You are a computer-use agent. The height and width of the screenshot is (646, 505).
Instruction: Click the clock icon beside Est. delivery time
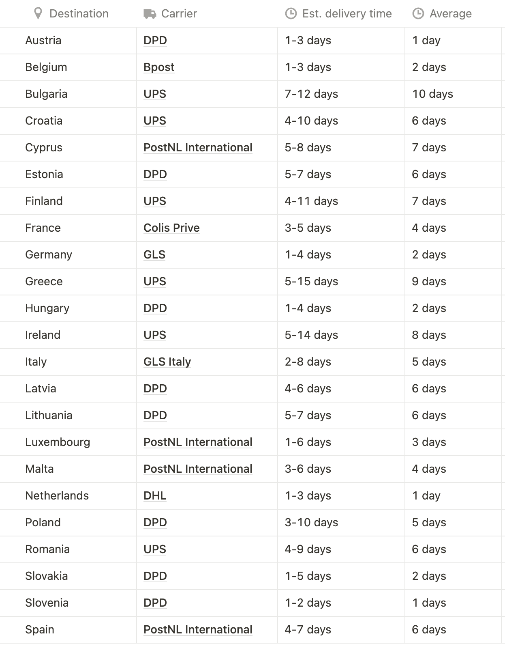point(291,14)
